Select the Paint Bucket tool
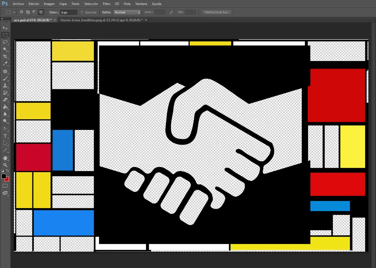The width and height of the screenshot is (376, 268). tap(5, 107)
